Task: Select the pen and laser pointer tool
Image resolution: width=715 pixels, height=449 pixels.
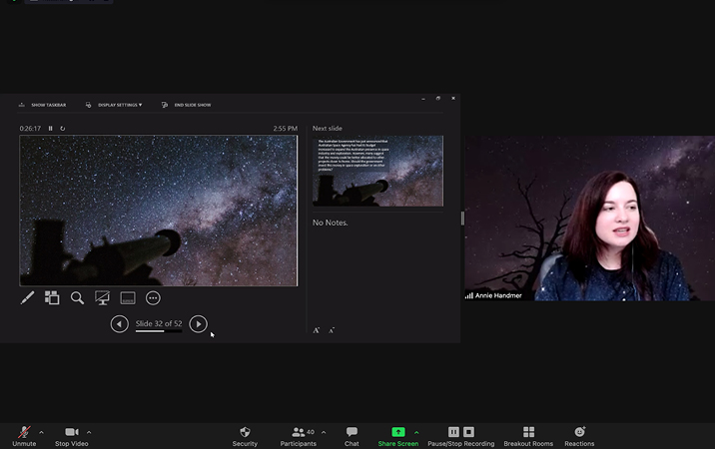Action: click(x=27, y=298)
